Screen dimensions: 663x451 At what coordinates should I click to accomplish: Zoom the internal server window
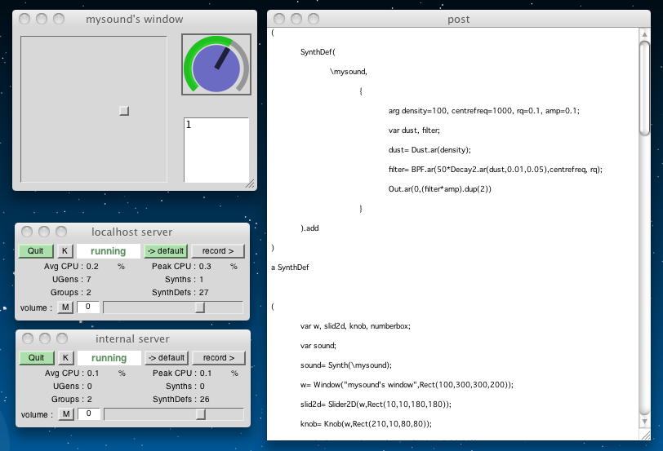click(x=62, y=338)
